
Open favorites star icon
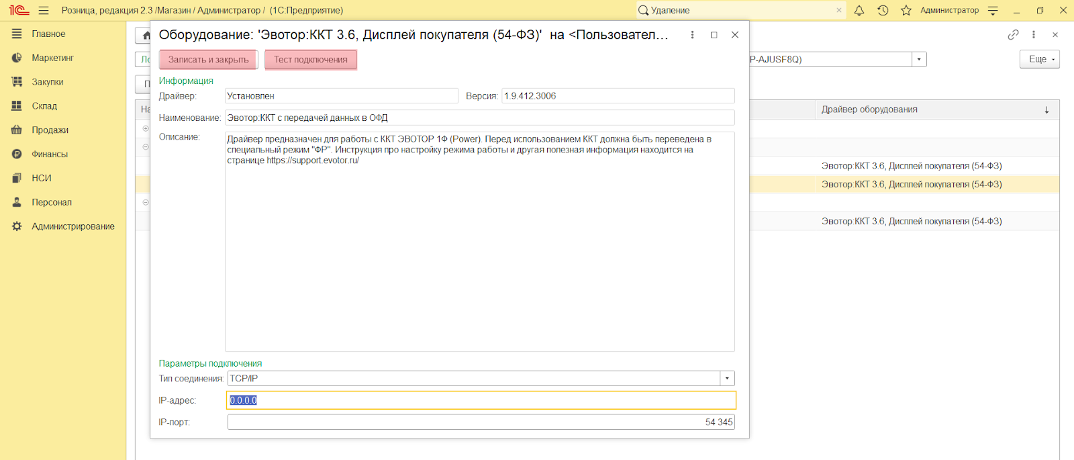point(906,10)
